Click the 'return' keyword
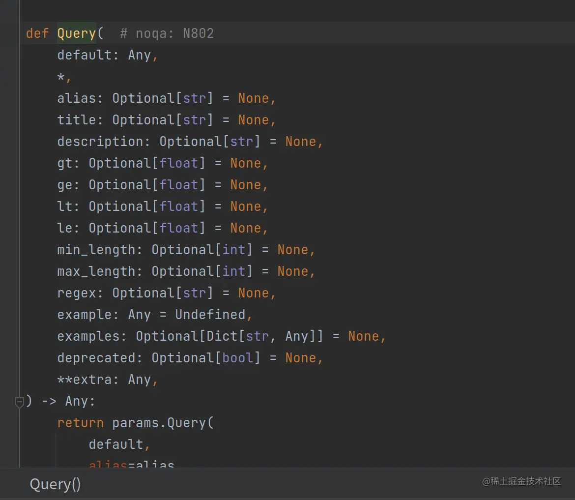 pos(80,423)
